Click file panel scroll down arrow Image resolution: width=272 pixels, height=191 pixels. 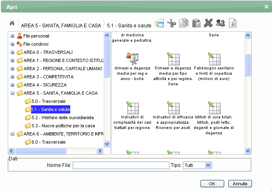coord(247,151)
